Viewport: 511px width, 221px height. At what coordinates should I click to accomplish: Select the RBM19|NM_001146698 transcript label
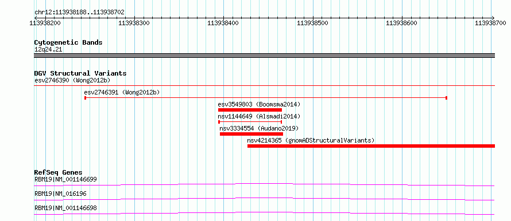pyautogui.click(x=65, y=208)
